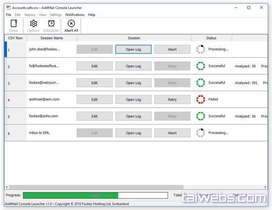Image resolution: width=272 pixels, height=210 pixels.
Task: Open the Notifications menu
Action: pyautogui.click(x=74, y=15)
